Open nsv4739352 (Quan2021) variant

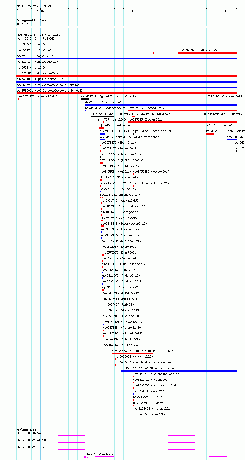[150, 403]
